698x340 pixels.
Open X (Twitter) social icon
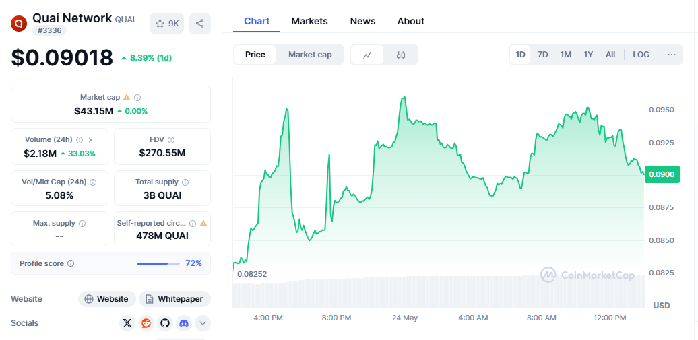point(127,324)
